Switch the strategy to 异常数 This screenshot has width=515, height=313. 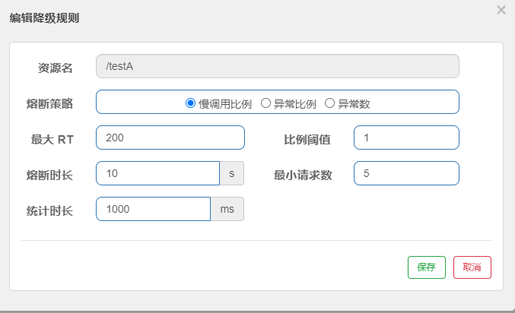point(330,103)
